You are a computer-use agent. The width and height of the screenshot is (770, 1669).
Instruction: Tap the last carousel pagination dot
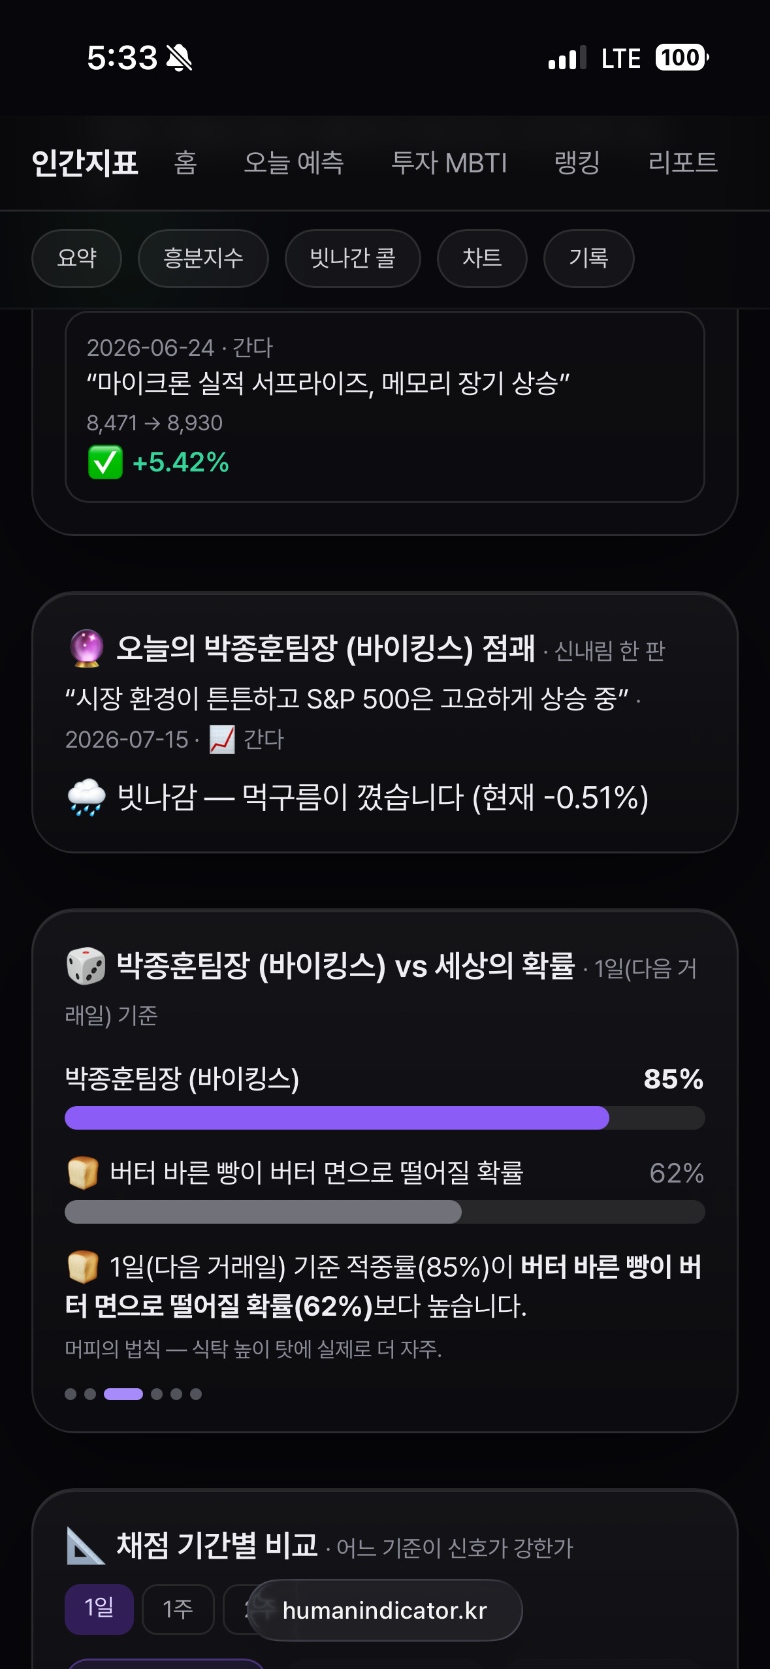tap(196, 1394)
